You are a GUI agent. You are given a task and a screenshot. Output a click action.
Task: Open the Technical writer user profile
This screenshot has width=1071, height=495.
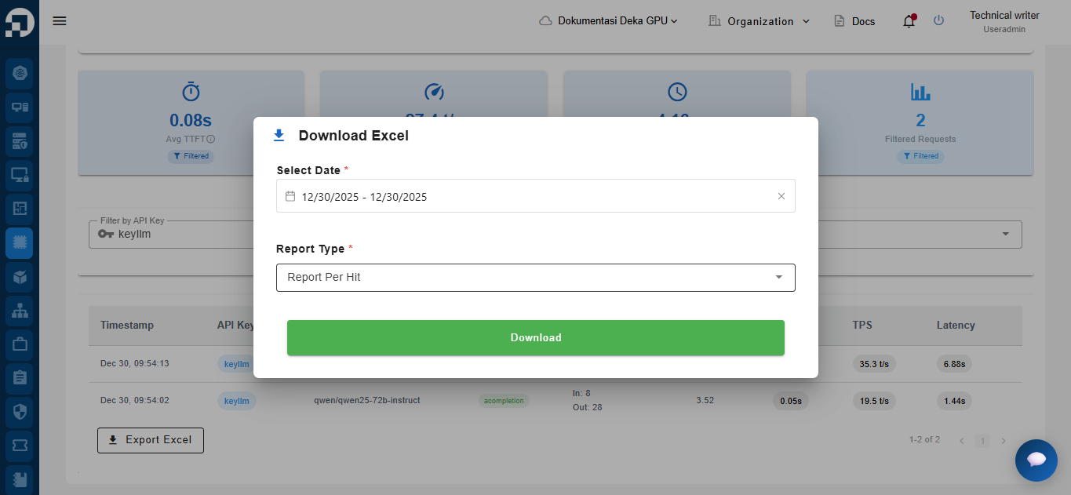pos(1004,21)
